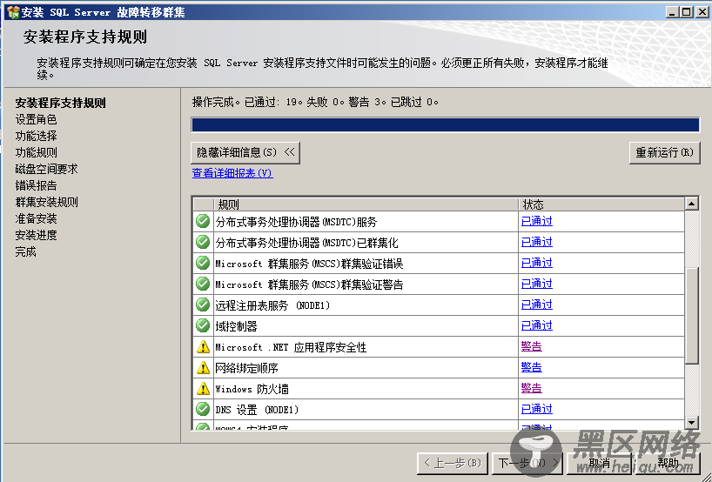
Task: Click the rules list scrollbar thumb
Action: click(691, 316)
